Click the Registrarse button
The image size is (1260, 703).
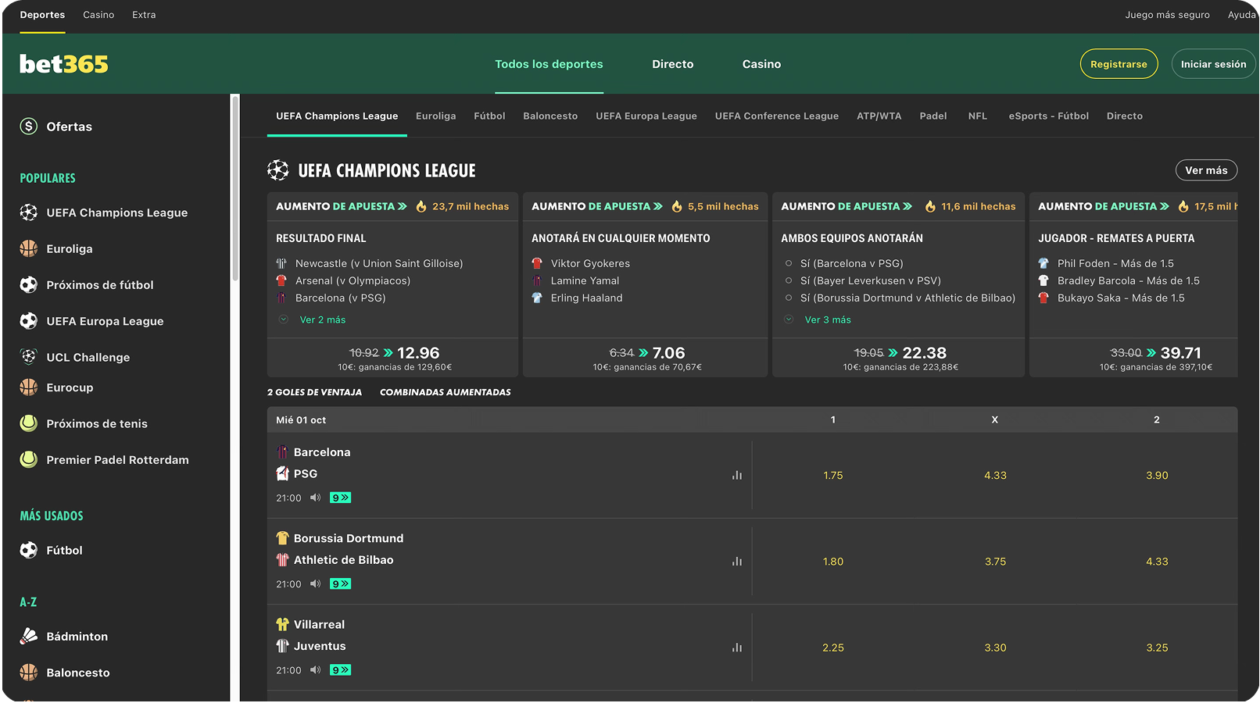[x=1119, y=64]
